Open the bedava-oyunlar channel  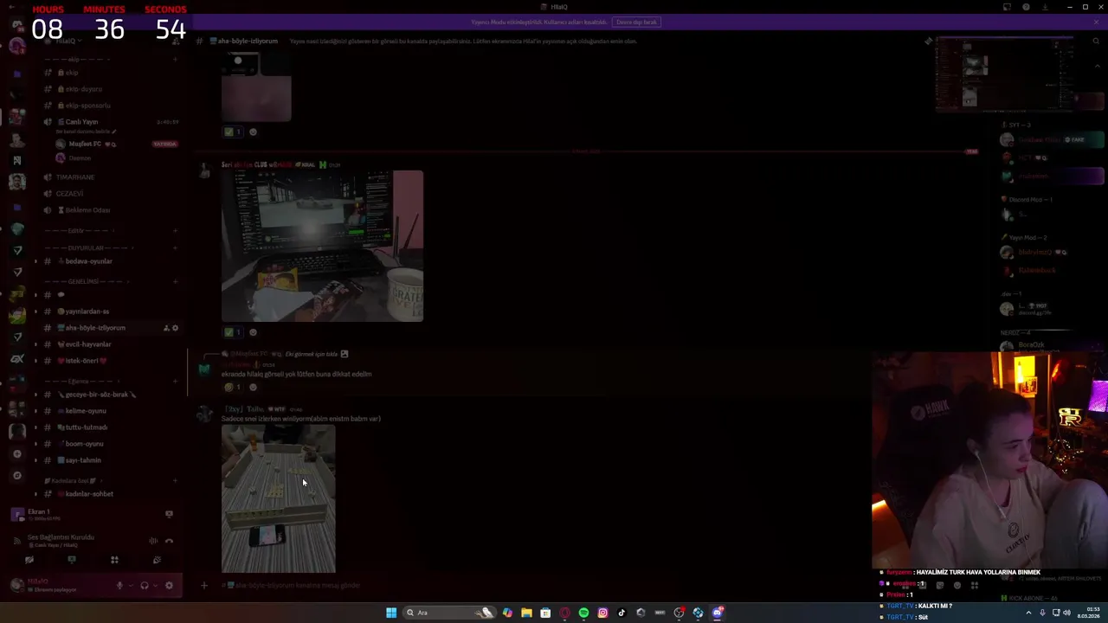(88, 261)
